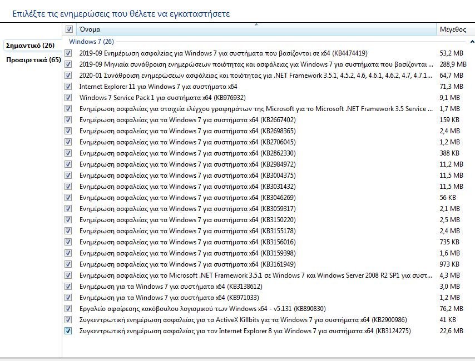The image size is (475, 361).
Task: Select the KB2706045 update name
Action: tap(187, 142)
